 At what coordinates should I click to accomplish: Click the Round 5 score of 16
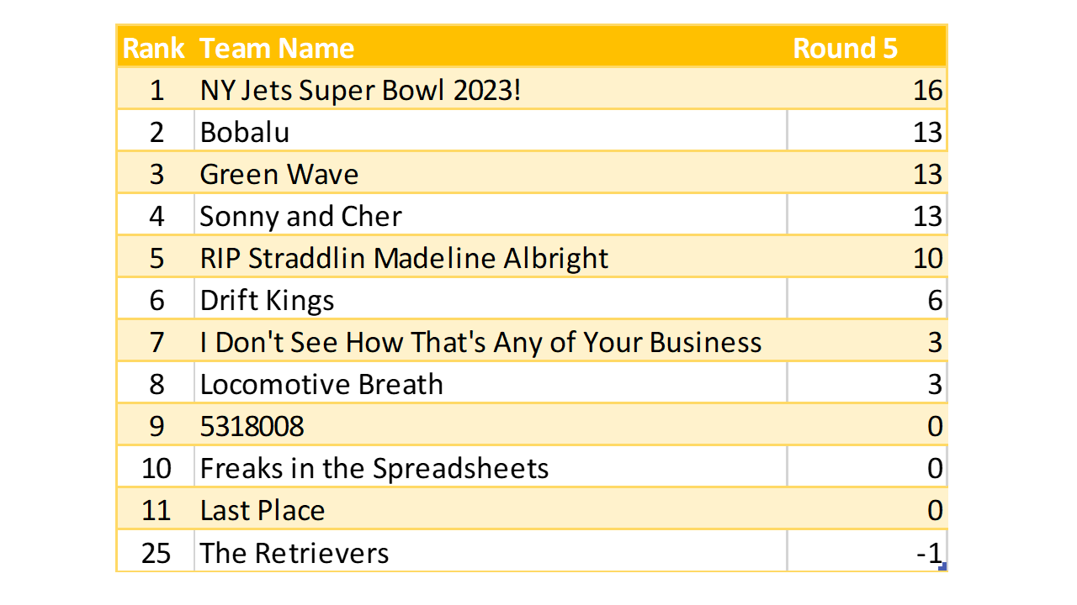927,90
